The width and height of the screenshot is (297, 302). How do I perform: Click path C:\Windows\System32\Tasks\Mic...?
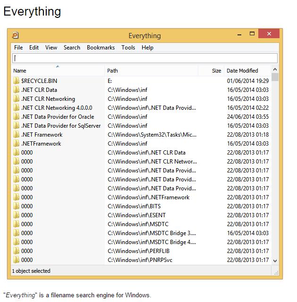point(152,135)
